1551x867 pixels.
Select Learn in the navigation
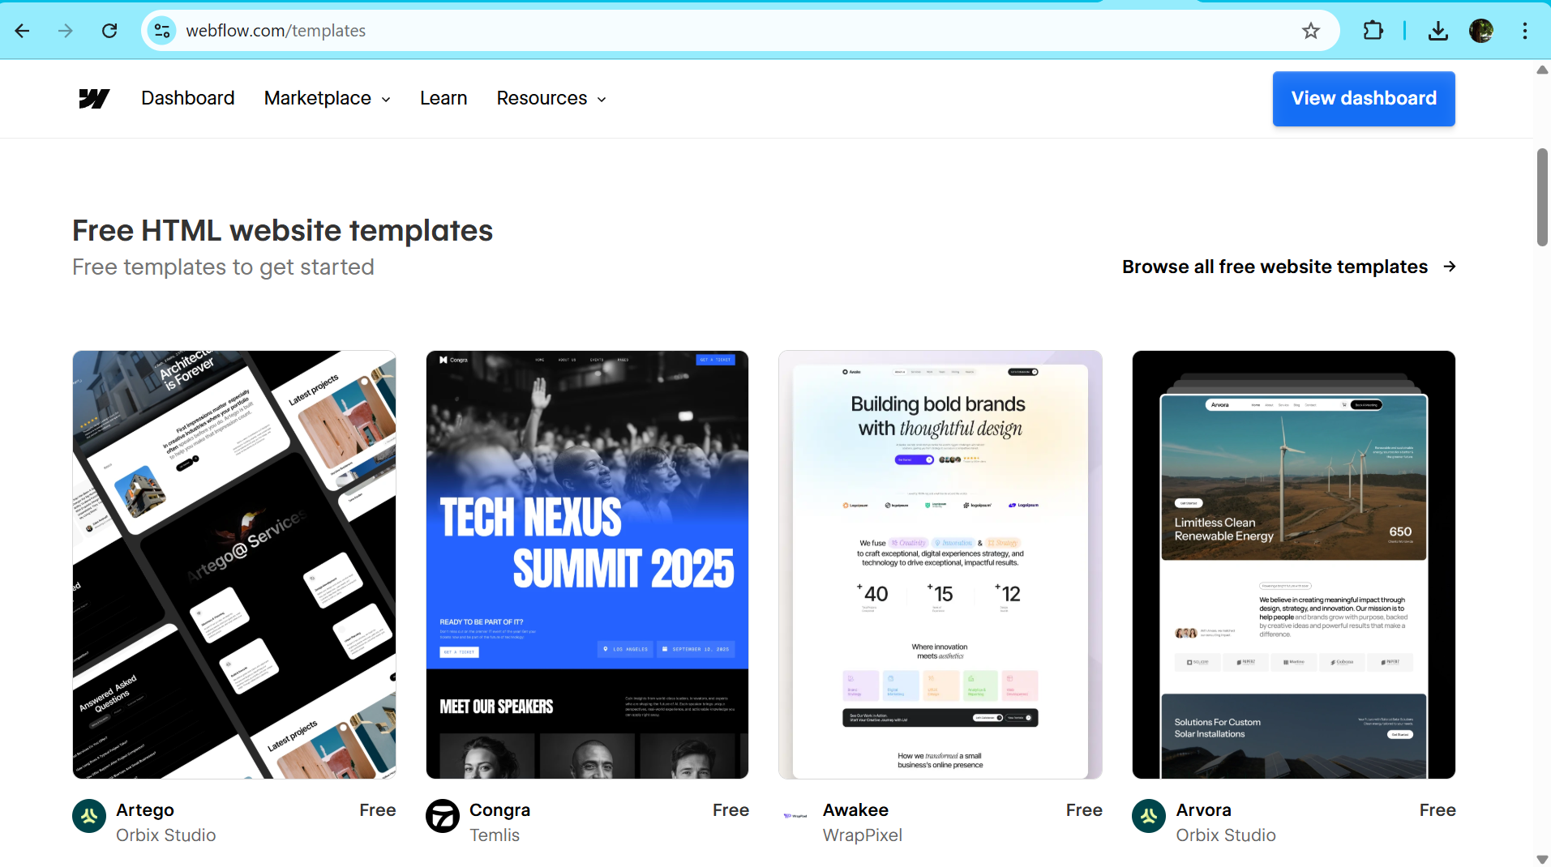click(443, 98)
